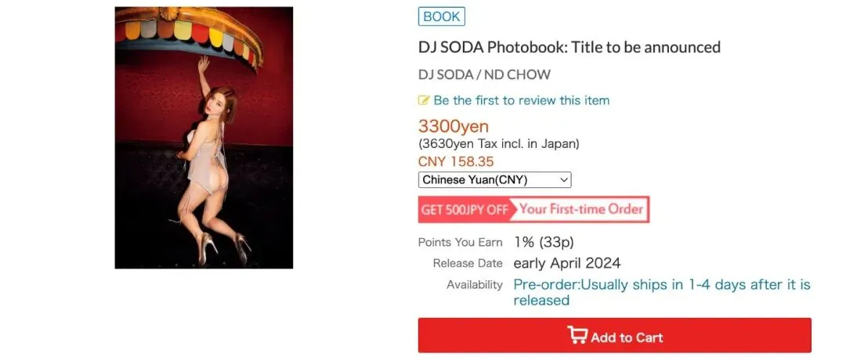Open the Pre-order availability link
Viewport: 846px width, 357px height.
coord(662,292)
